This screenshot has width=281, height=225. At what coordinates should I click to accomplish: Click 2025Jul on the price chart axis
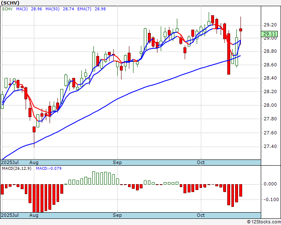pos(10,162)
